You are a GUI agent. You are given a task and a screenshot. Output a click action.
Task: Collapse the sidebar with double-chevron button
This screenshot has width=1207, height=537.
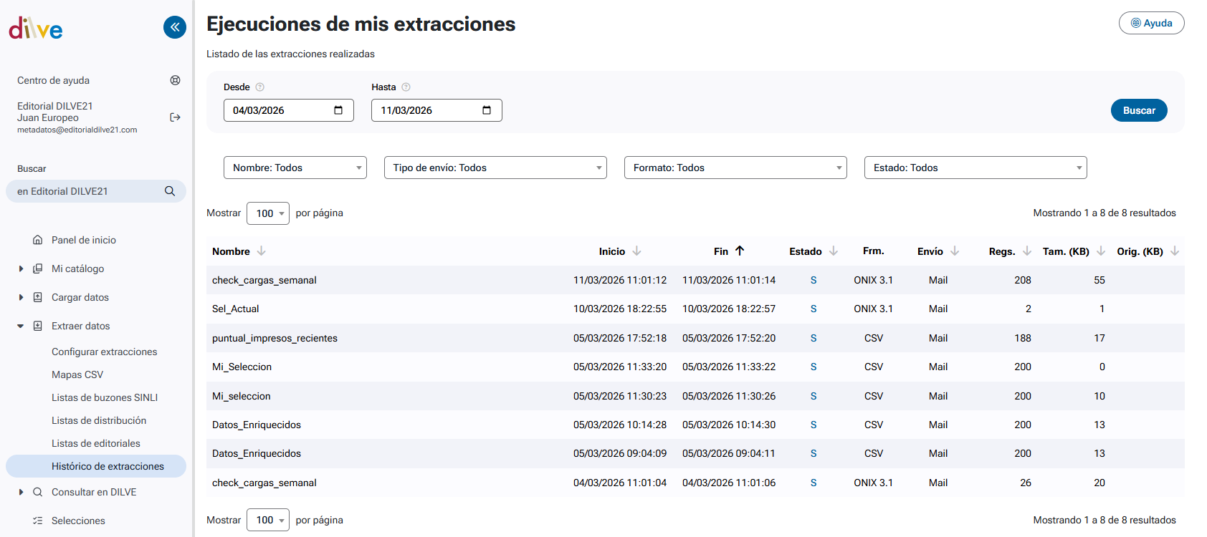click(175, 27)
